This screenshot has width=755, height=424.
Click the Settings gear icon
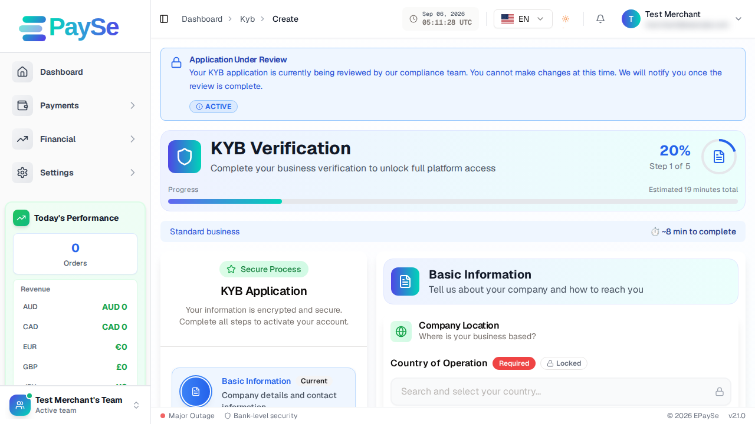22,173
